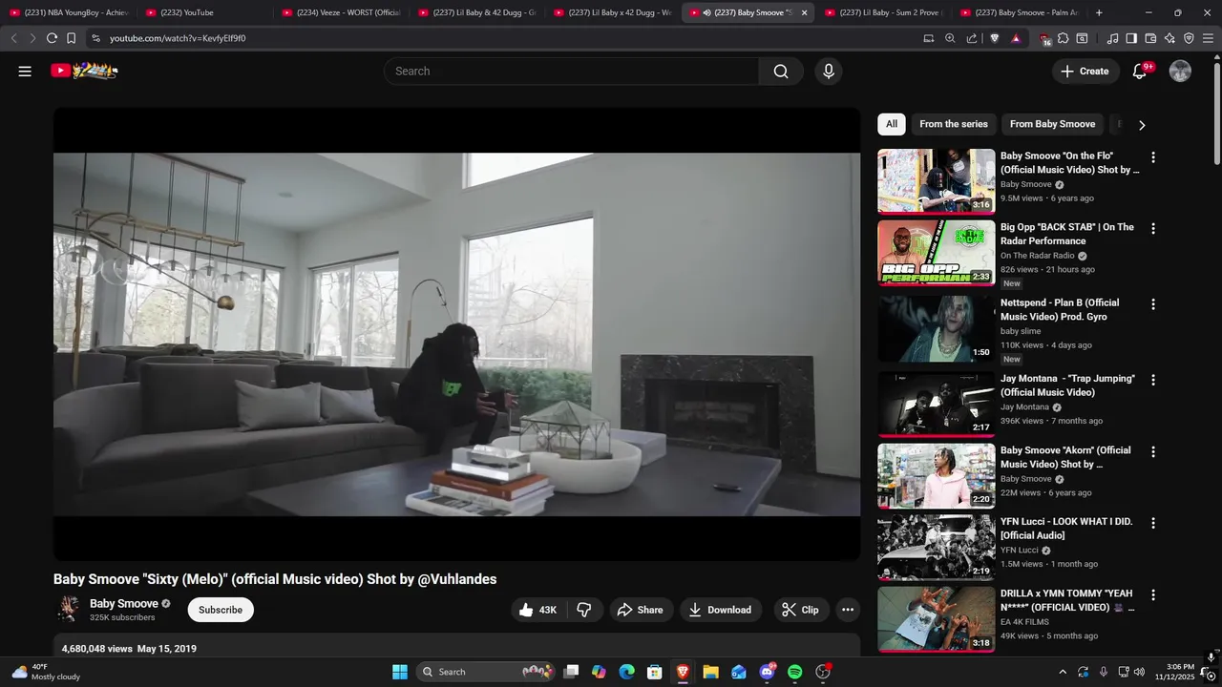Open the media control music note icon
Image resolution: width=1222 pixels, height=687 pixels.
point(1112,38)
